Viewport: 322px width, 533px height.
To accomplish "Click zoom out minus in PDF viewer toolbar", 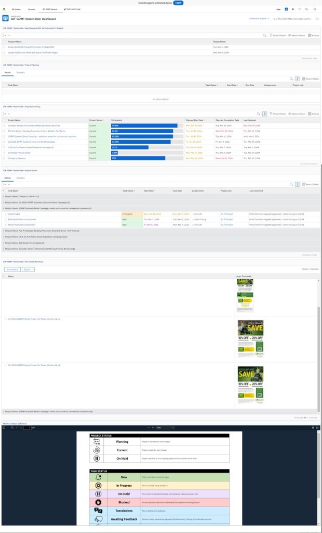I will click(147, 427).
